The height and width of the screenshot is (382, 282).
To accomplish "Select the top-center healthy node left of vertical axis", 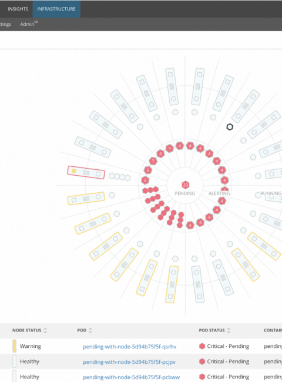I will tap(172, 86).
